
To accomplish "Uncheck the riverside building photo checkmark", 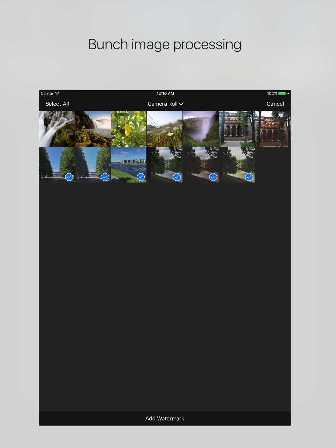I will point(141,177).
